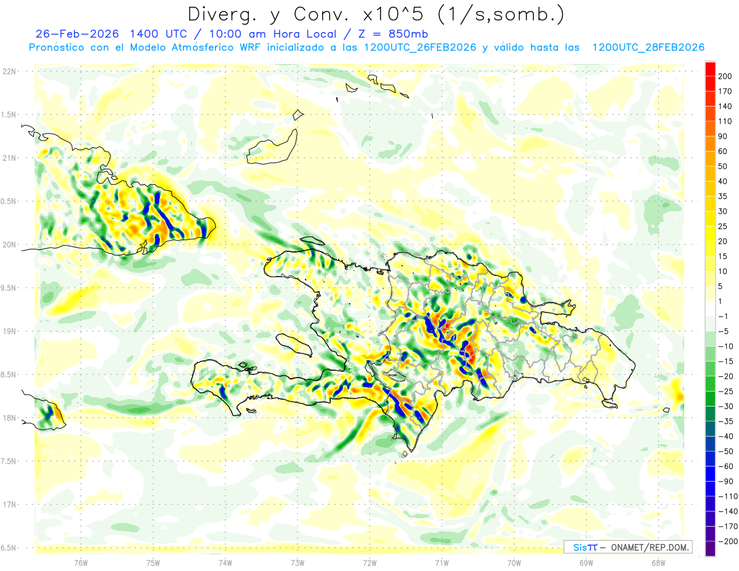Viewport: 739px width, 571px height.
Task: Click the white swatch between 1 and -1
Action: (x=710, y=309)
